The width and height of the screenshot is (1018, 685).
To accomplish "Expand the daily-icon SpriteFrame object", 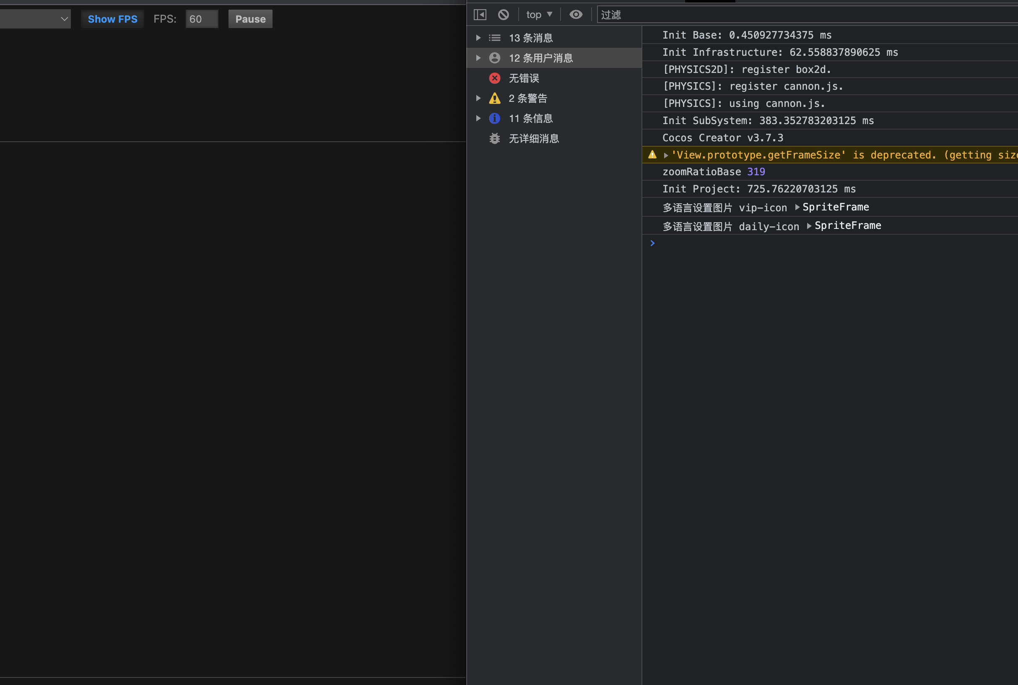I will [809, 226].
